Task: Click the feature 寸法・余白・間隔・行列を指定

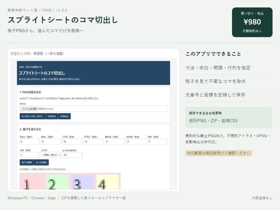Action: click(x=218, y=68)
